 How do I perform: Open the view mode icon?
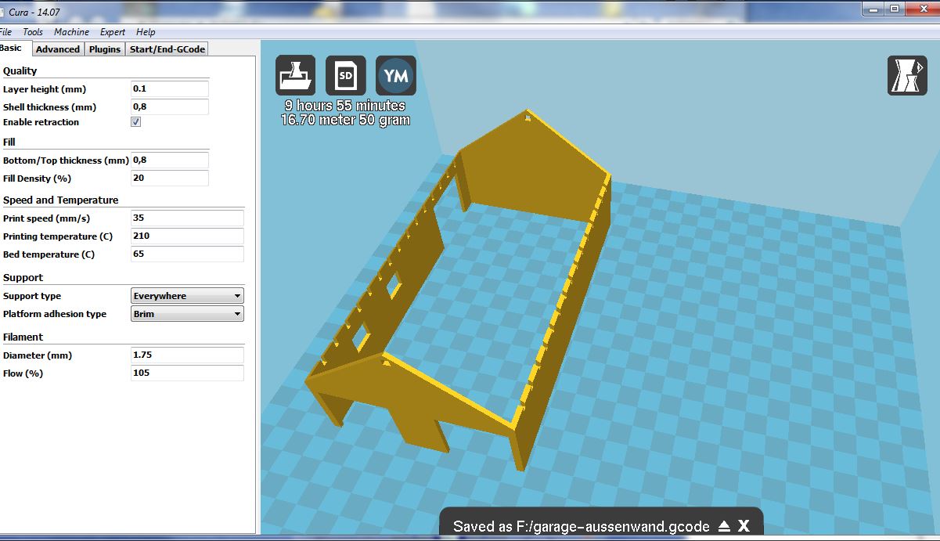[907, 75]
